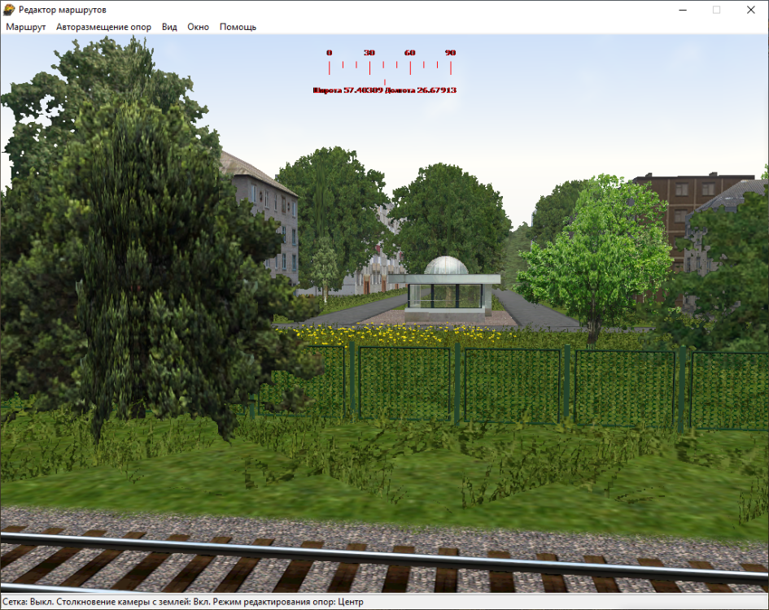Open the Помощь menu
The width and height of the screenshot is (769, 610).
238,27
